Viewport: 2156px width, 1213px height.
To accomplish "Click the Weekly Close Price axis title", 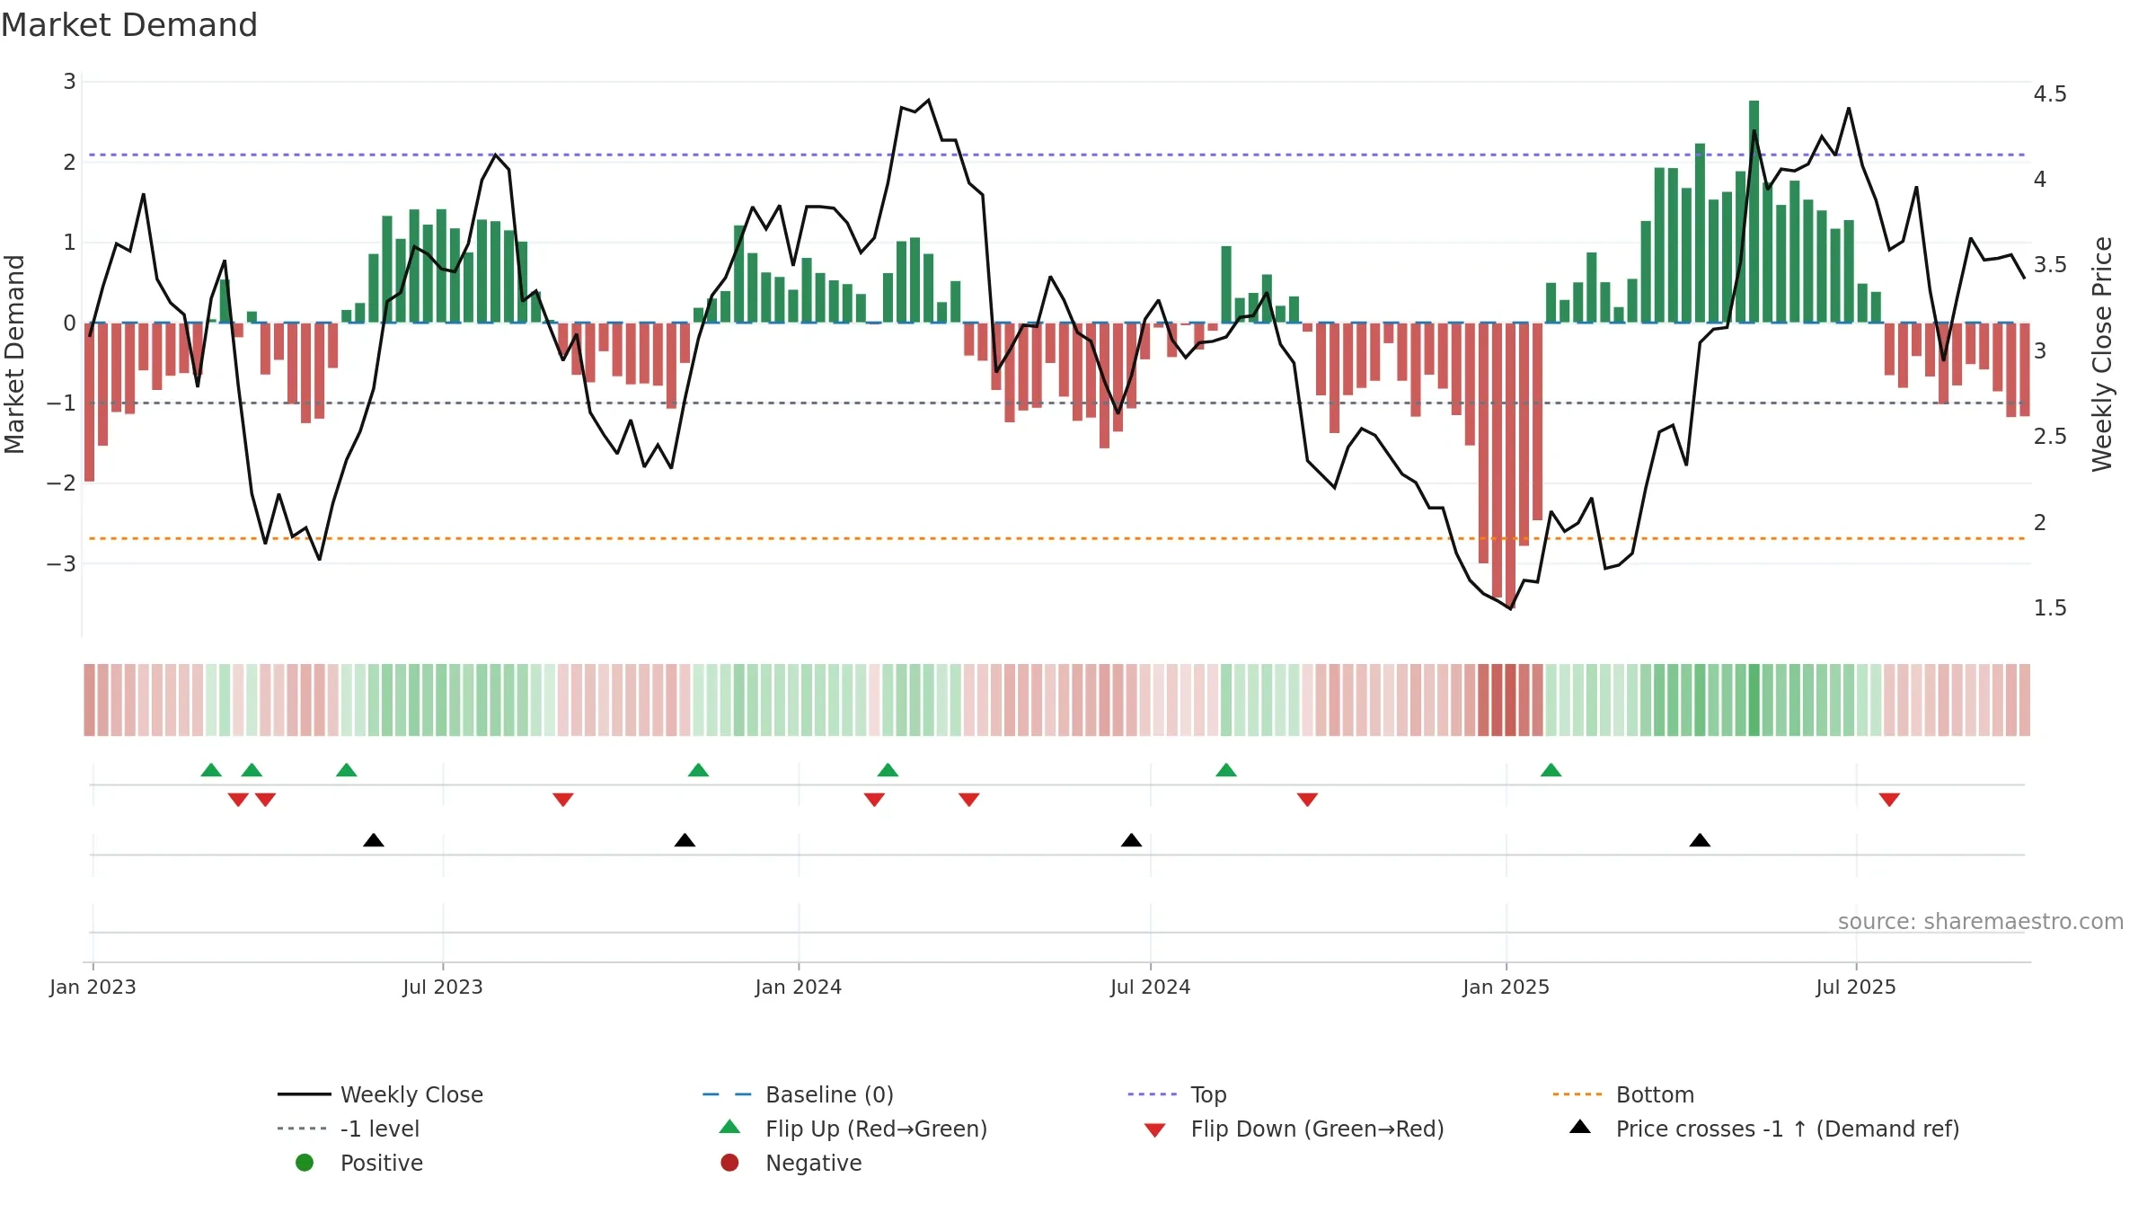I will pyautogui.click(x=2101, y=354).
